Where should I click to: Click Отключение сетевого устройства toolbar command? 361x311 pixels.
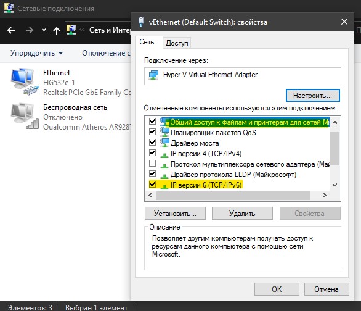pyautogui.click(x=107, y=53)
